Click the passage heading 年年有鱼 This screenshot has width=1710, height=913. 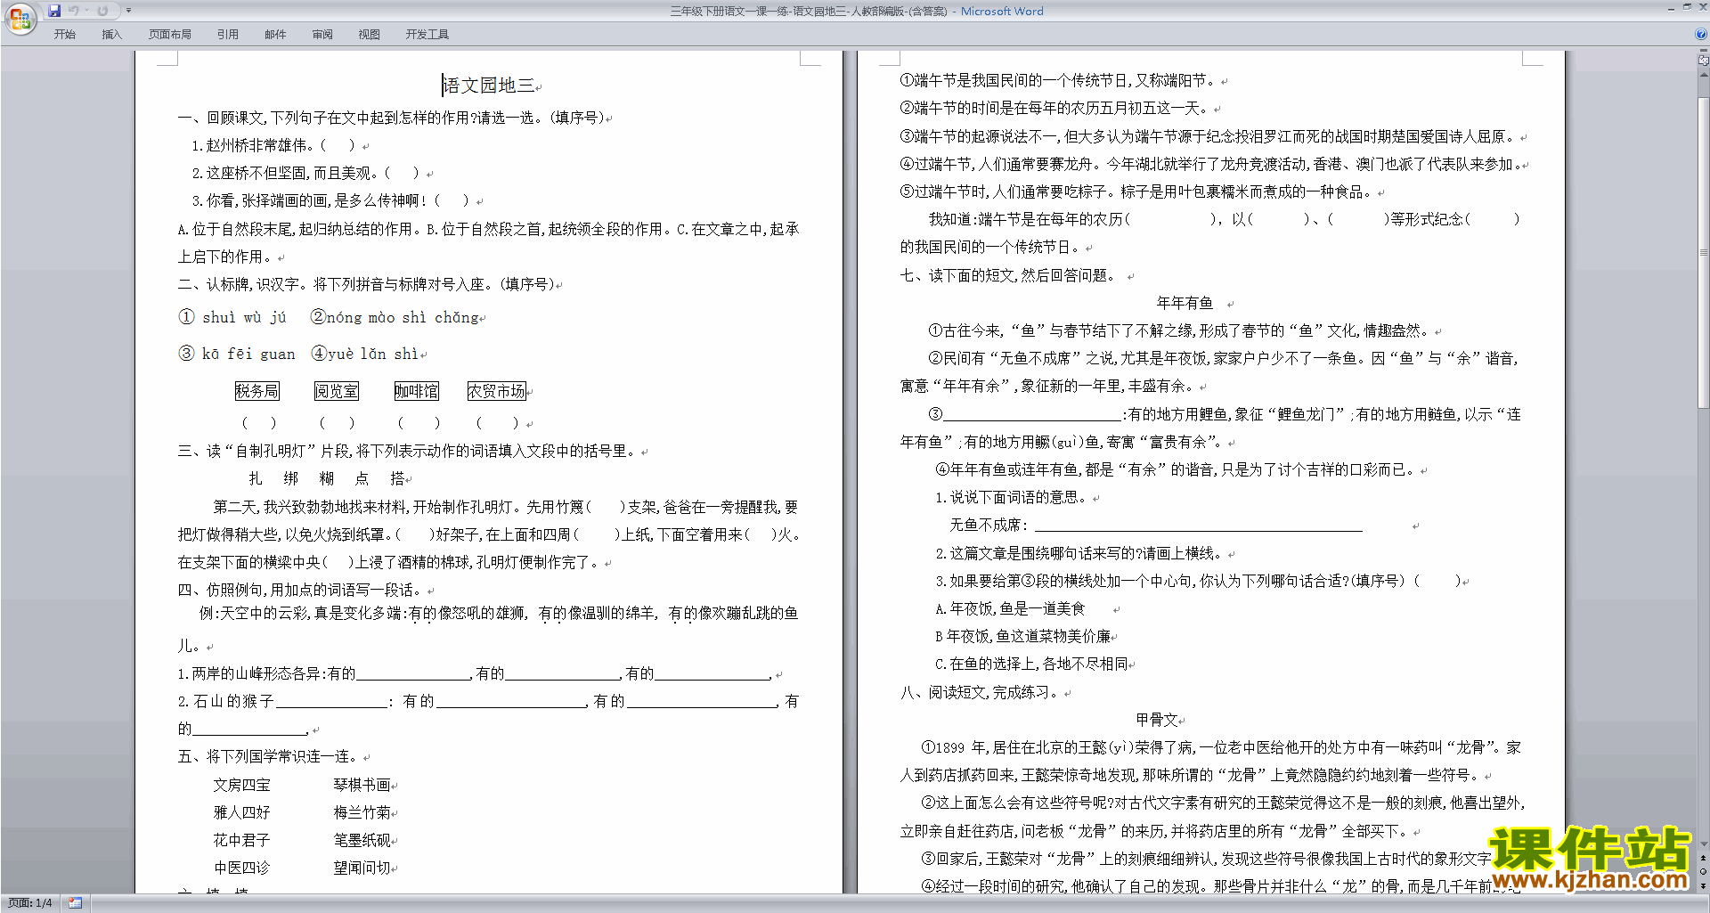click(x=1185, y=303)
